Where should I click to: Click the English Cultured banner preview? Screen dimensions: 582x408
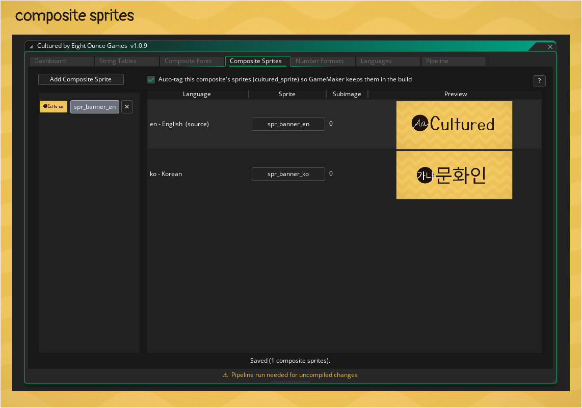tap(454, 125)
